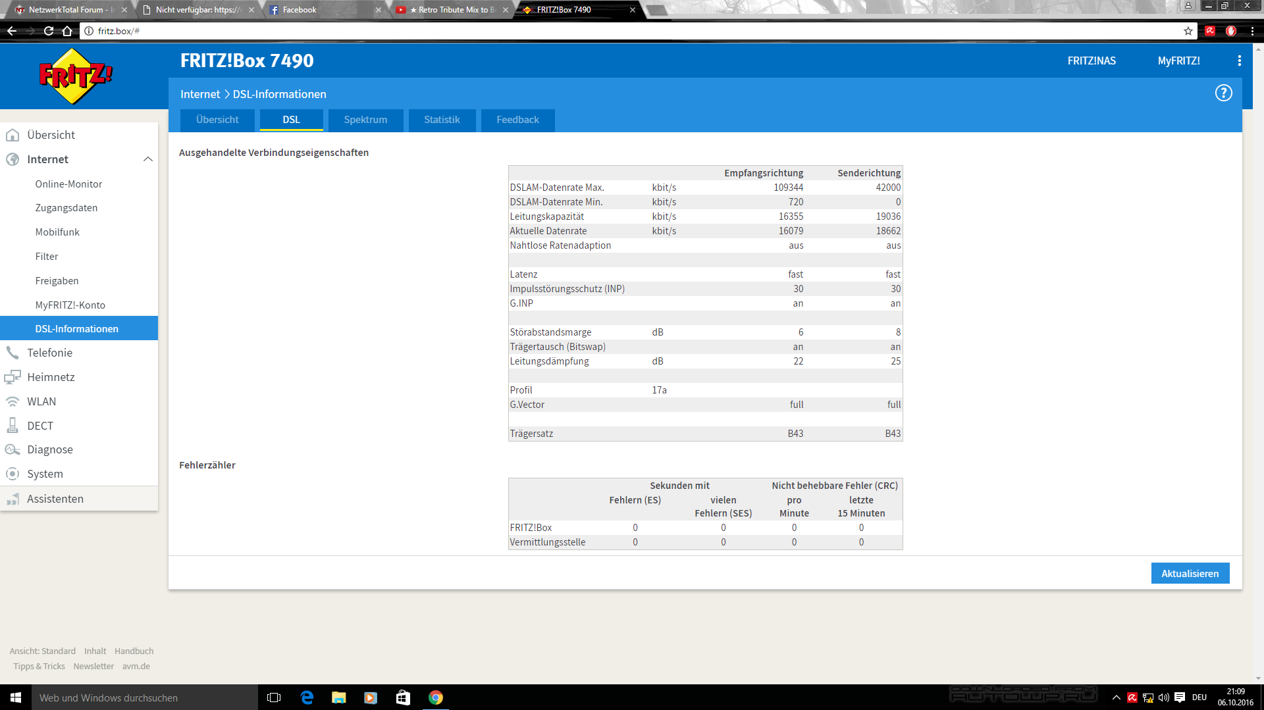The image size is (1264, 710).
Task: Open the Spektrum tab
Action: [365, 120]
